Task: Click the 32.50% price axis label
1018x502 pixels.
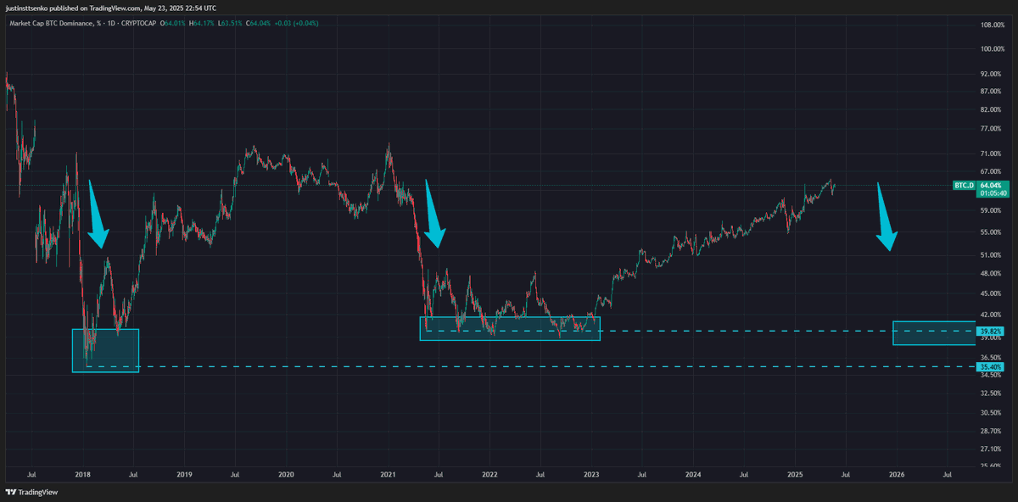Action: (991, 393)
